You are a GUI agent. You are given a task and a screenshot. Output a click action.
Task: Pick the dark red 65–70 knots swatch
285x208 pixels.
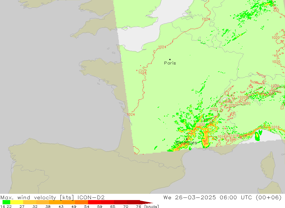coord(120,202)
